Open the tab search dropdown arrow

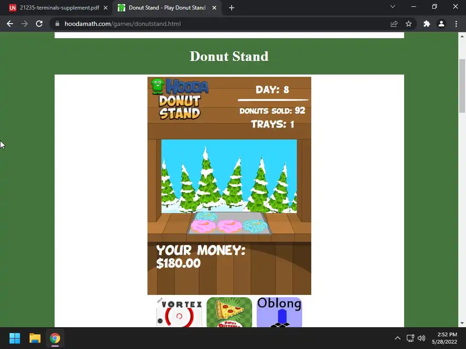[x=393, y=6]
